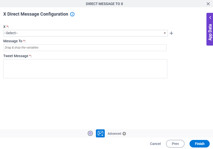
Task: Cancel the configuration
Action: [x=155, y=144]
